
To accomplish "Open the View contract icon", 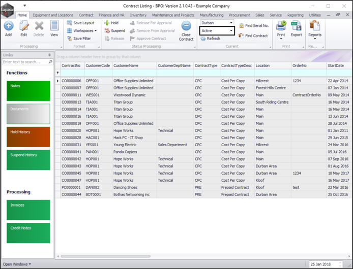I will (54, 26).
